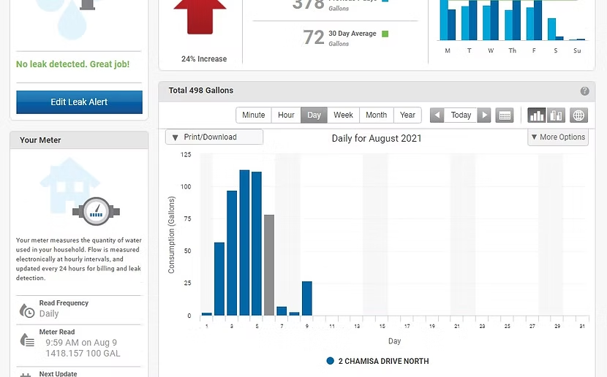This screenshot has width=607, height=377.
Task: Click the small bar for day 7
Action: (x=282, y=311)
